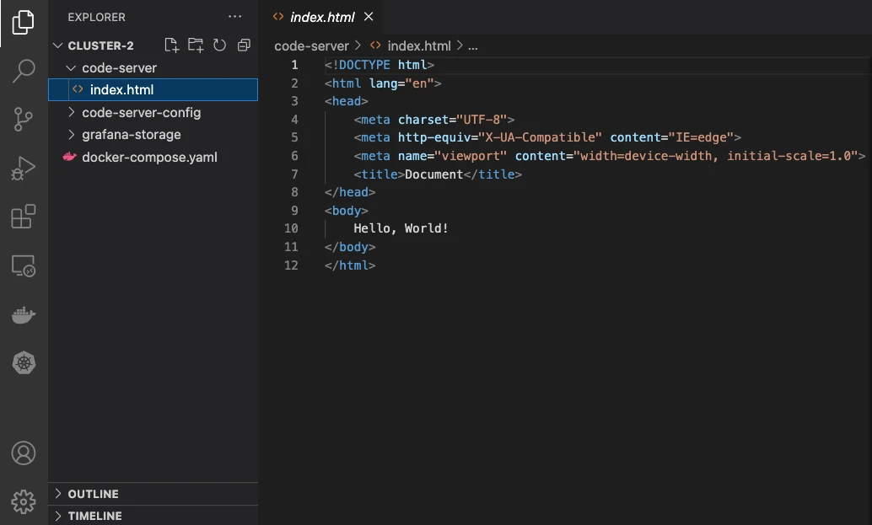Create a new folder in the explorer
This screenshot has width=872, height=525.
pyautogui.click(x=195, y=45)
